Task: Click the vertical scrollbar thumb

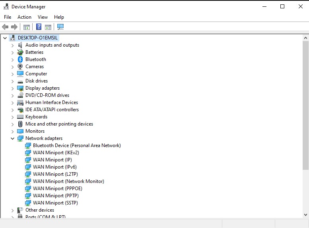Action: pos(306,105)
